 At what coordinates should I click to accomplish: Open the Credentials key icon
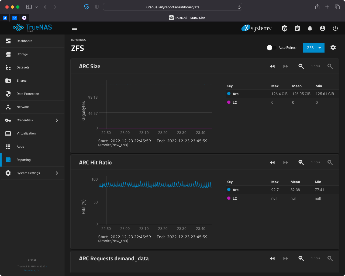pyautogui.click(x=8, y=120)
